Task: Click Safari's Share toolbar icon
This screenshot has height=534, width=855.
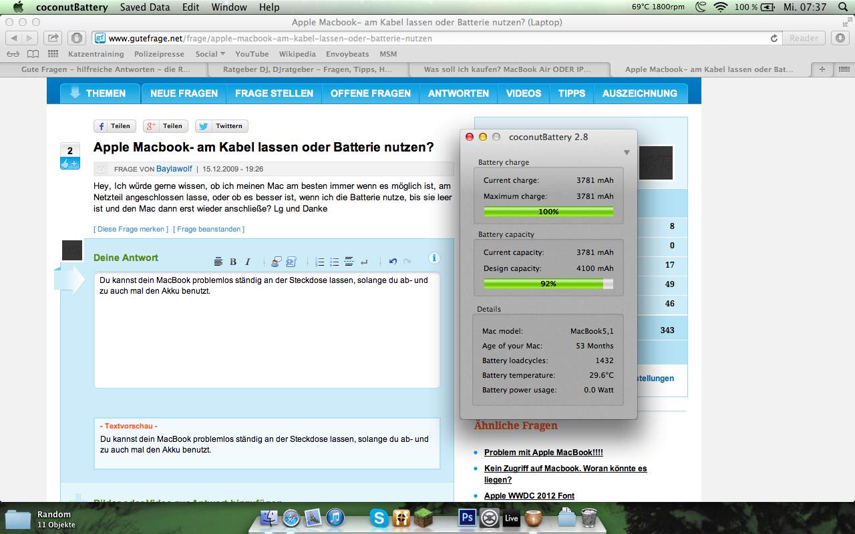Action: tap(53, 38)
